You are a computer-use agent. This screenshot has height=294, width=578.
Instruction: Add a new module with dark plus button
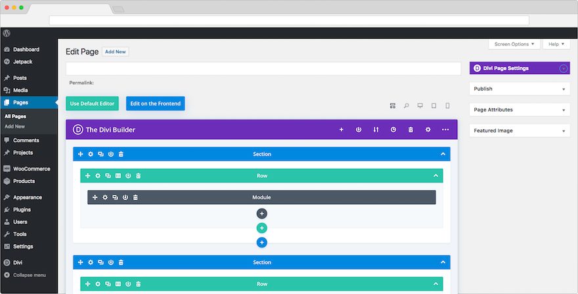pyautogui.click(x=261, y=214)
